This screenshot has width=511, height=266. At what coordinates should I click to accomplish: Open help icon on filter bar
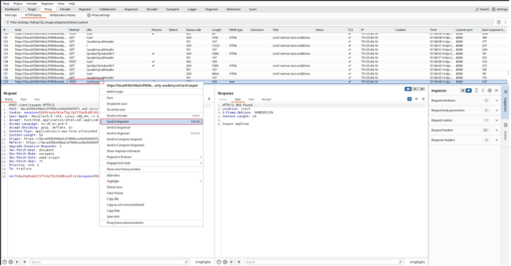click(x=499, y=22)
